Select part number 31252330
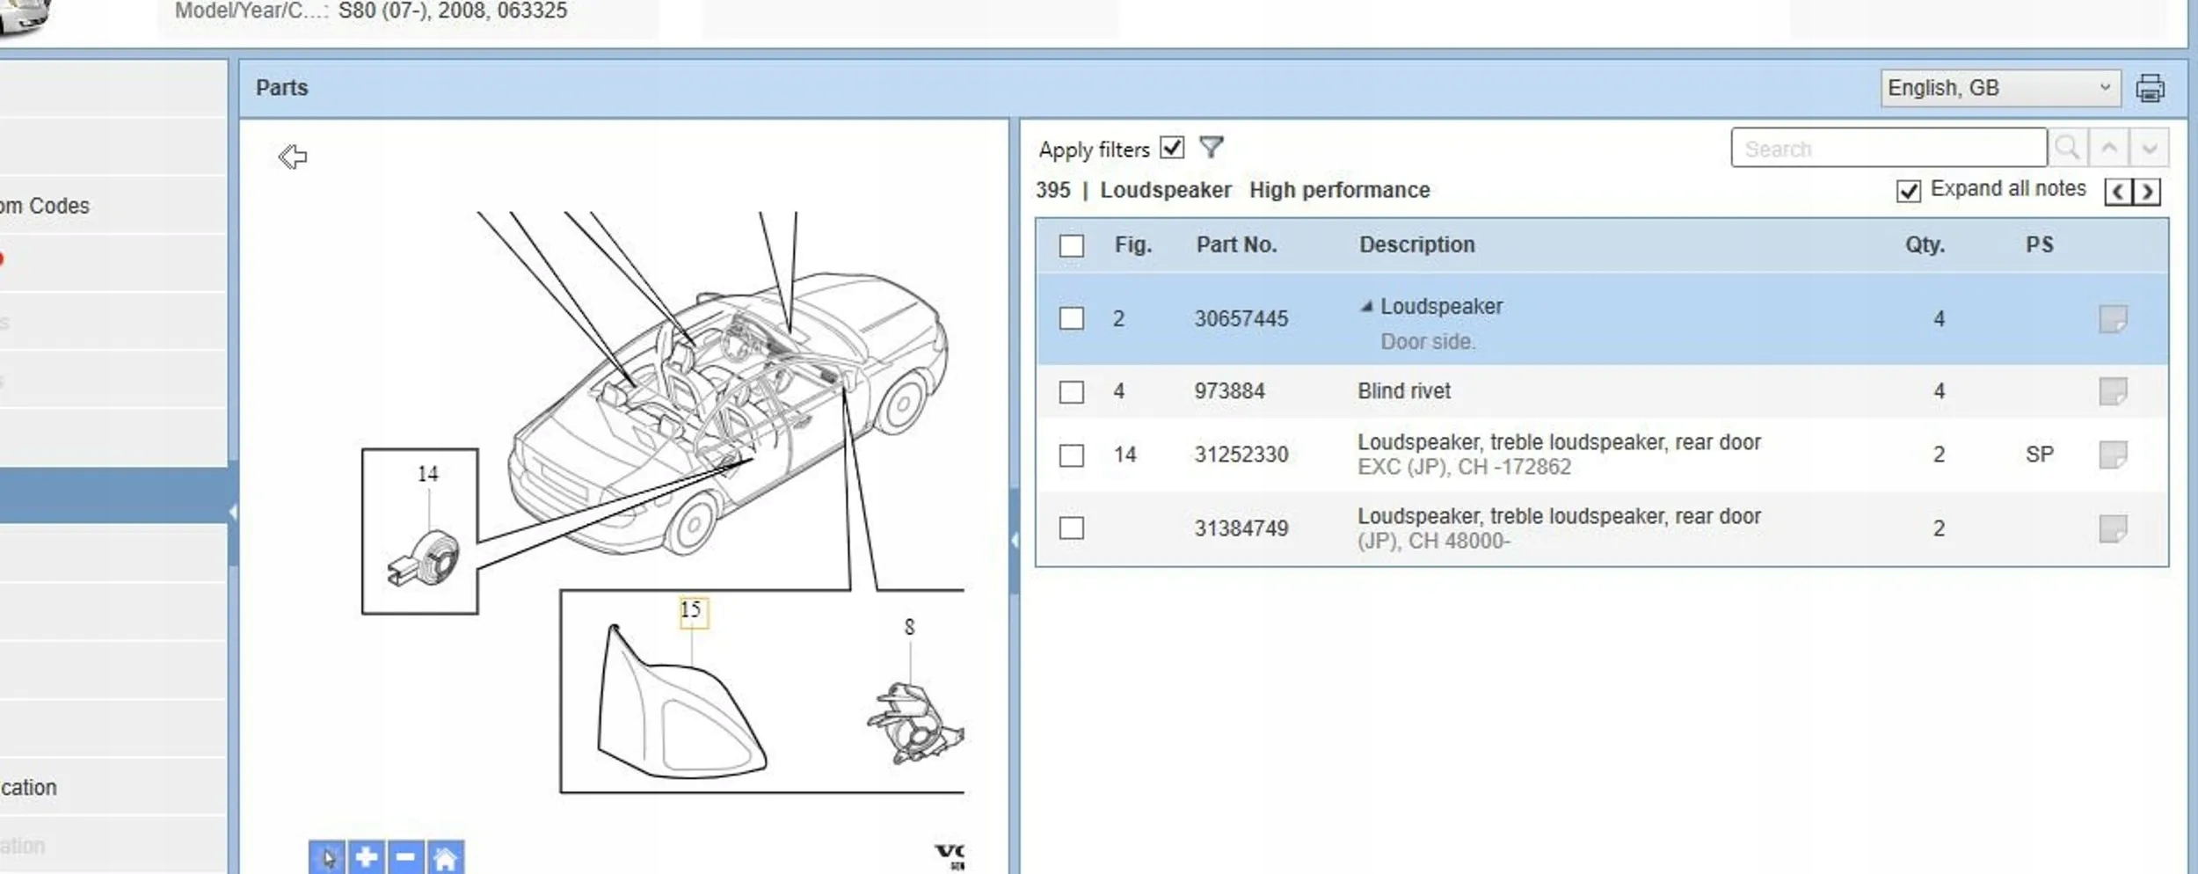This screenshot has height=874, width=2198. pyautogui.click(x=1241, y=455)
